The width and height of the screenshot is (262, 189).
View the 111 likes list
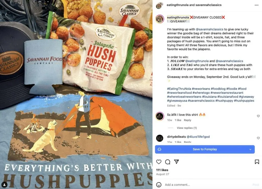click(162, 170)
